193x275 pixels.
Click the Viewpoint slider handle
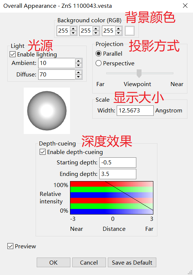click(x=139, y=73)
